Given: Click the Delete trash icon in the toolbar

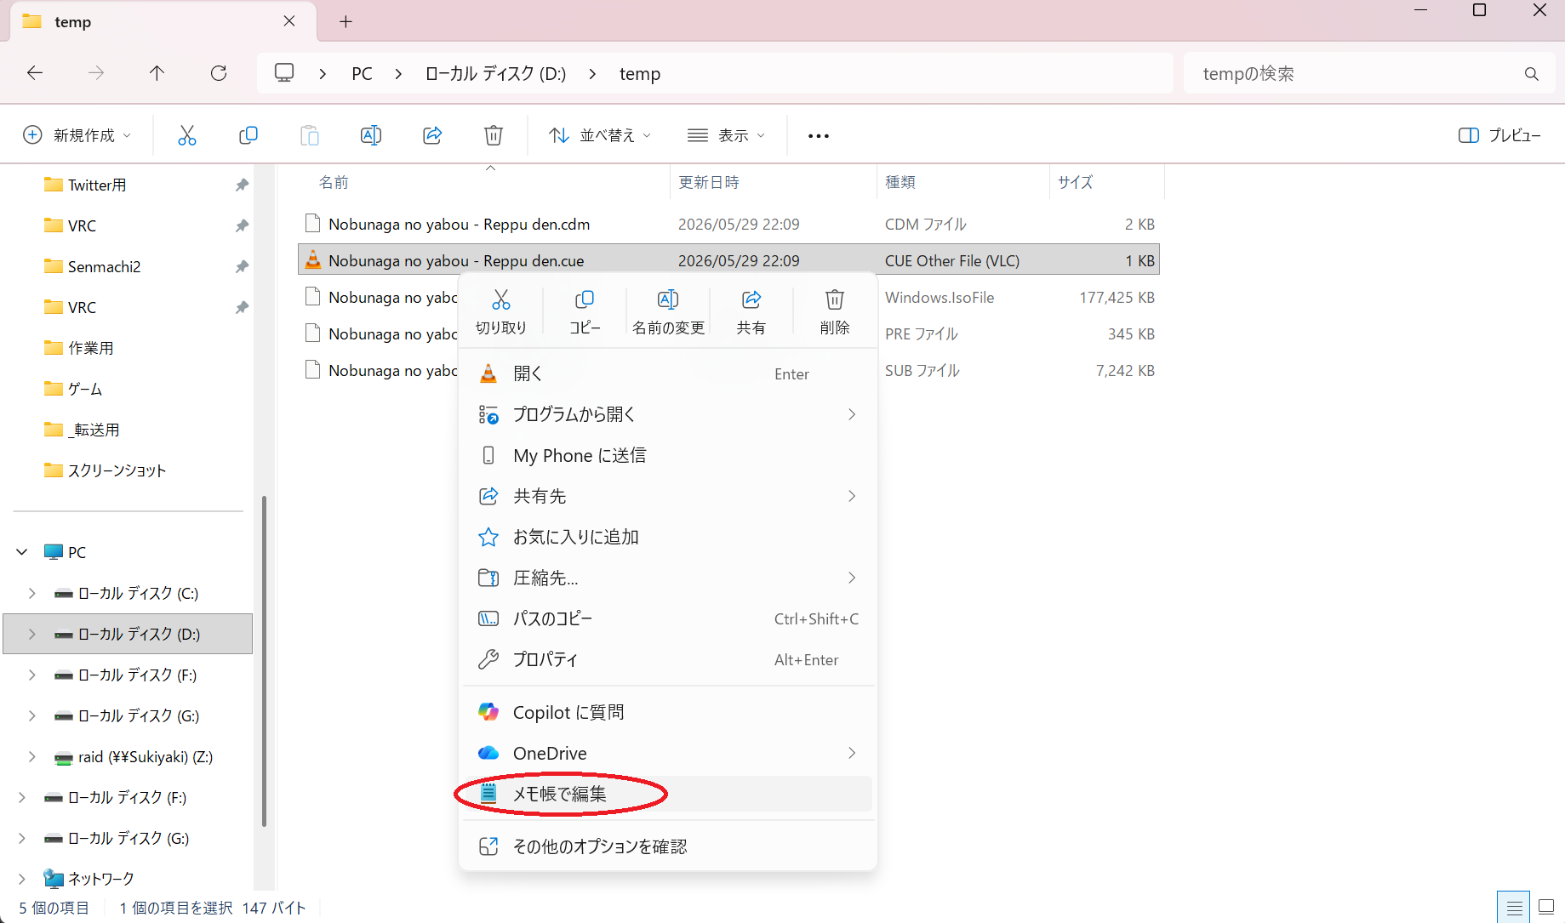Looking at the screenshot, I should 494,135.
